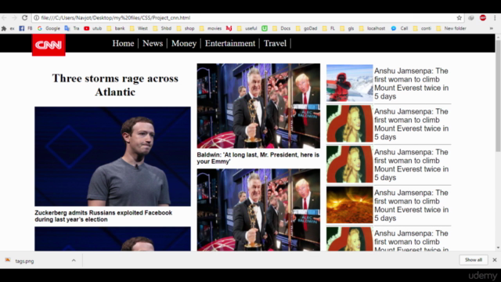Click the CNN logo
This screenshot has height=282, width=501.
point(49,45)
